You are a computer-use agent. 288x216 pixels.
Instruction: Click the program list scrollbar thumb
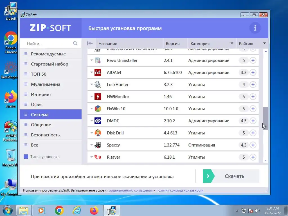pos(265,118)
